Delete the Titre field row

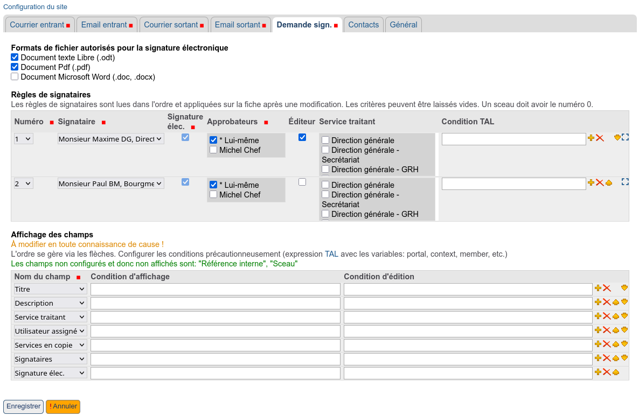pyautogui.click(x=607, y=288)
